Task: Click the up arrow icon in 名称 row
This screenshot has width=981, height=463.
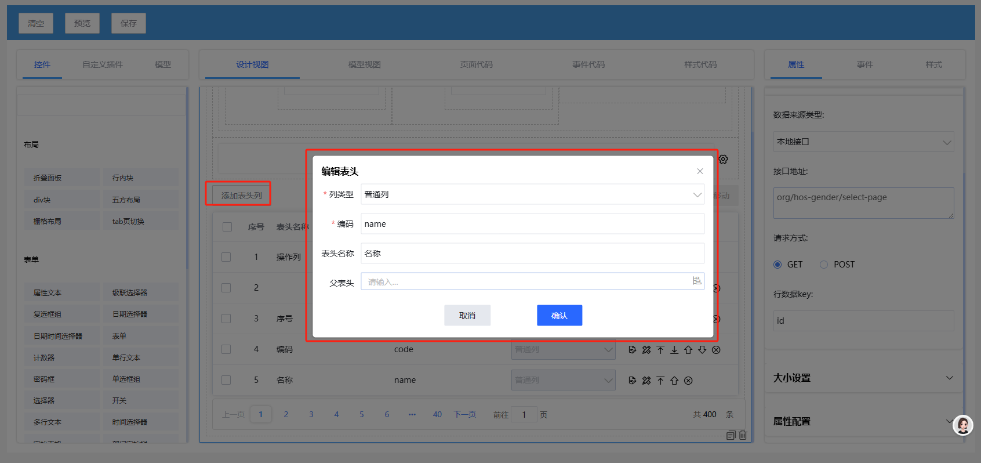Action: pyautogui.click(x=674, y=381)
